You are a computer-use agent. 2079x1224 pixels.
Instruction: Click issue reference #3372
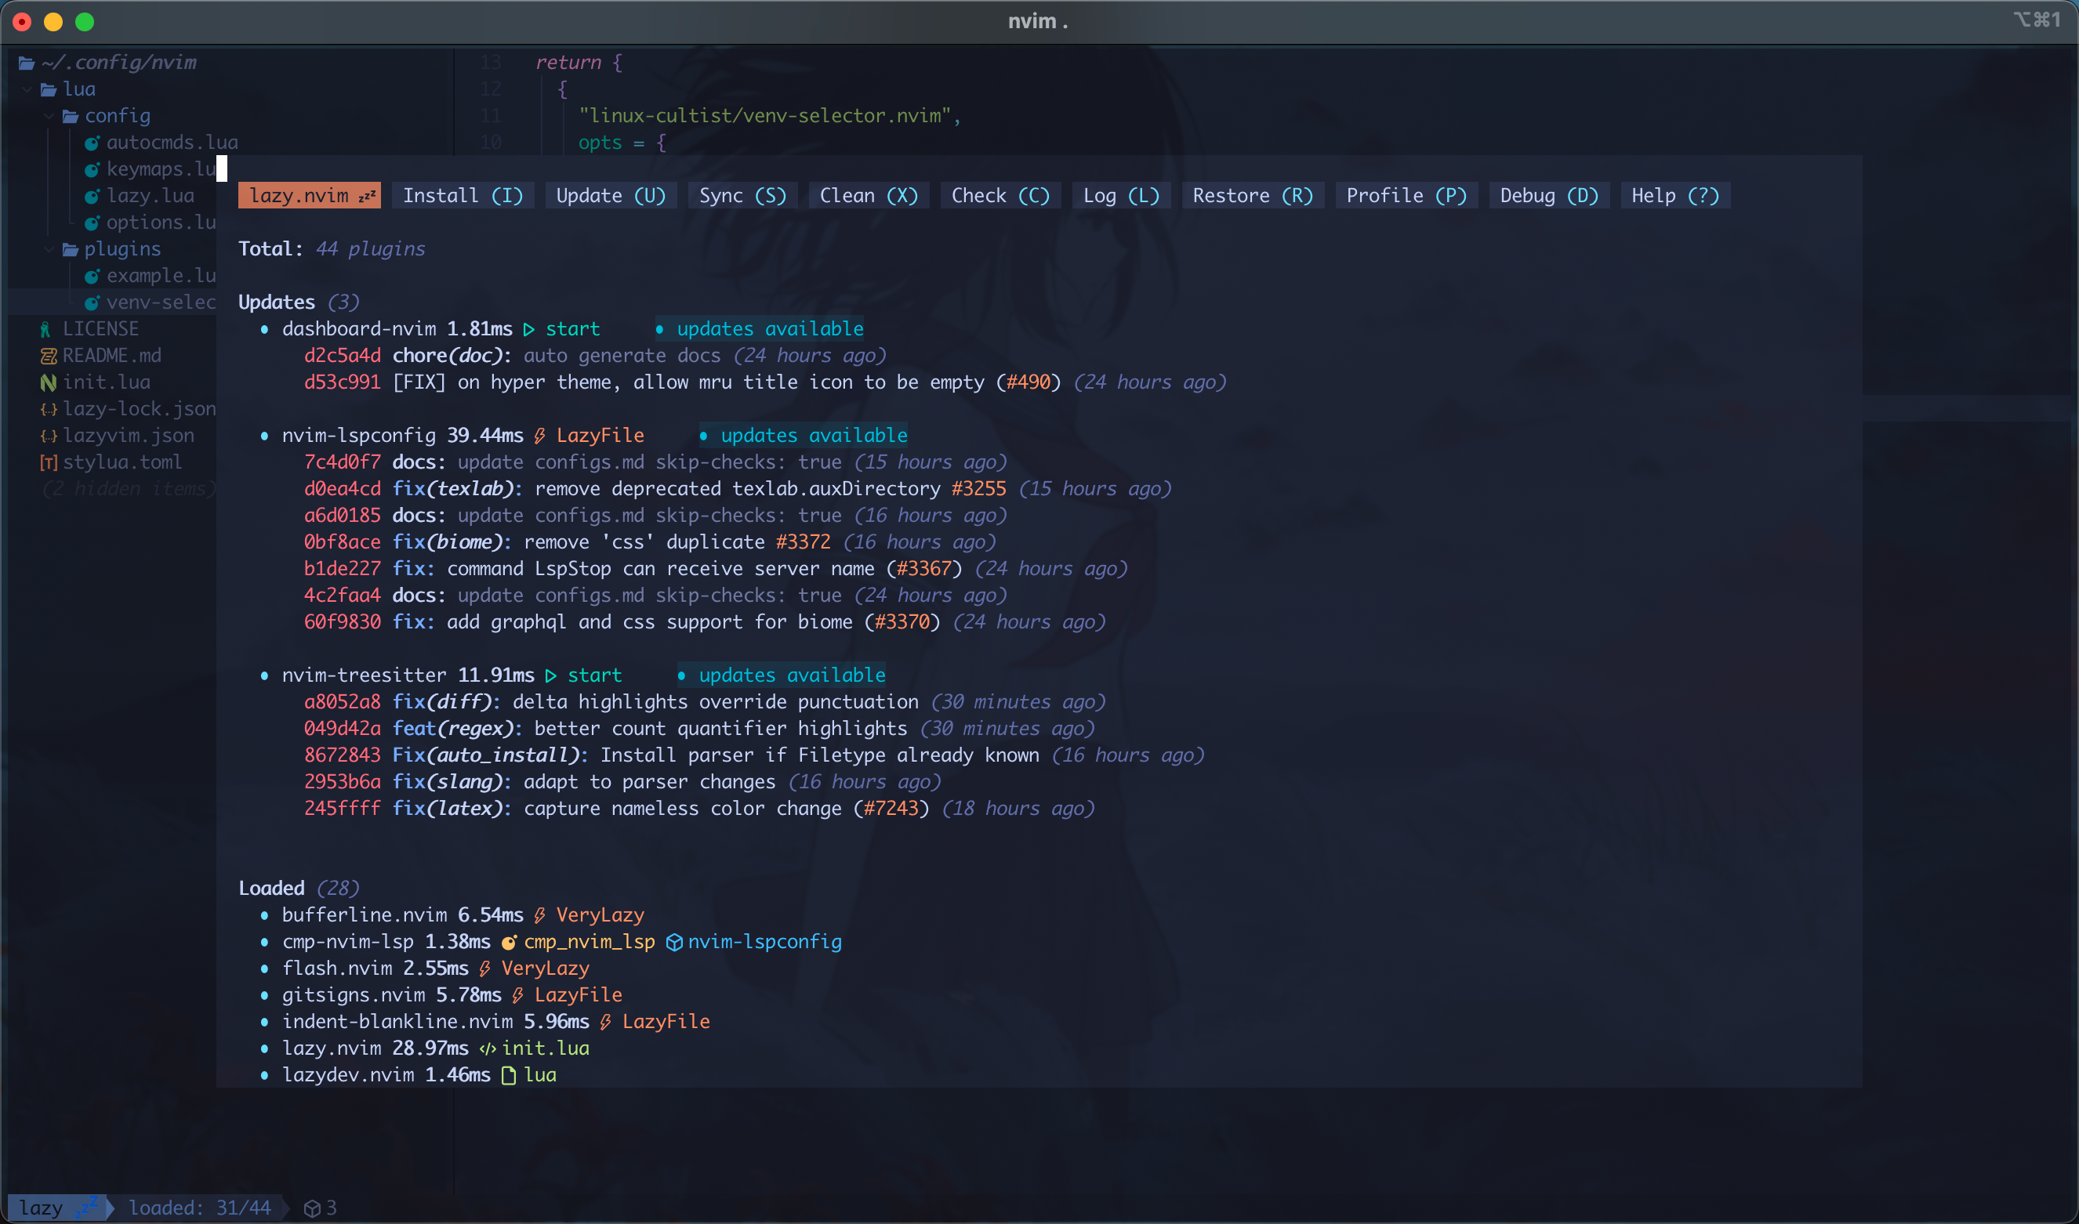(x=804, y=542)
